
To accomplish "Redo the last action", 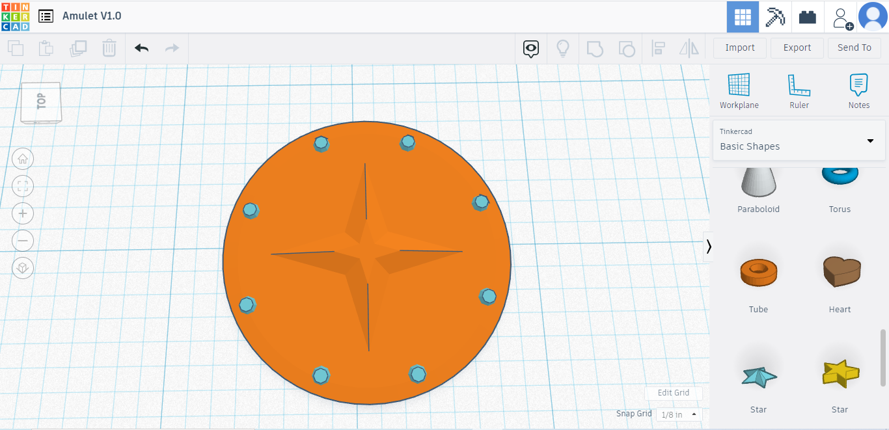I will [172, 48].
